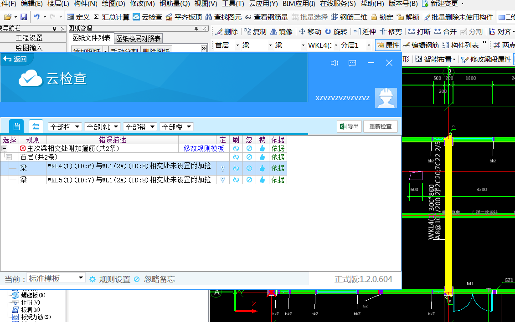Click 平齐板顶 toolbar button
Image resolution: width=515 pixels, height=322 pixels.
pos(184,17)
